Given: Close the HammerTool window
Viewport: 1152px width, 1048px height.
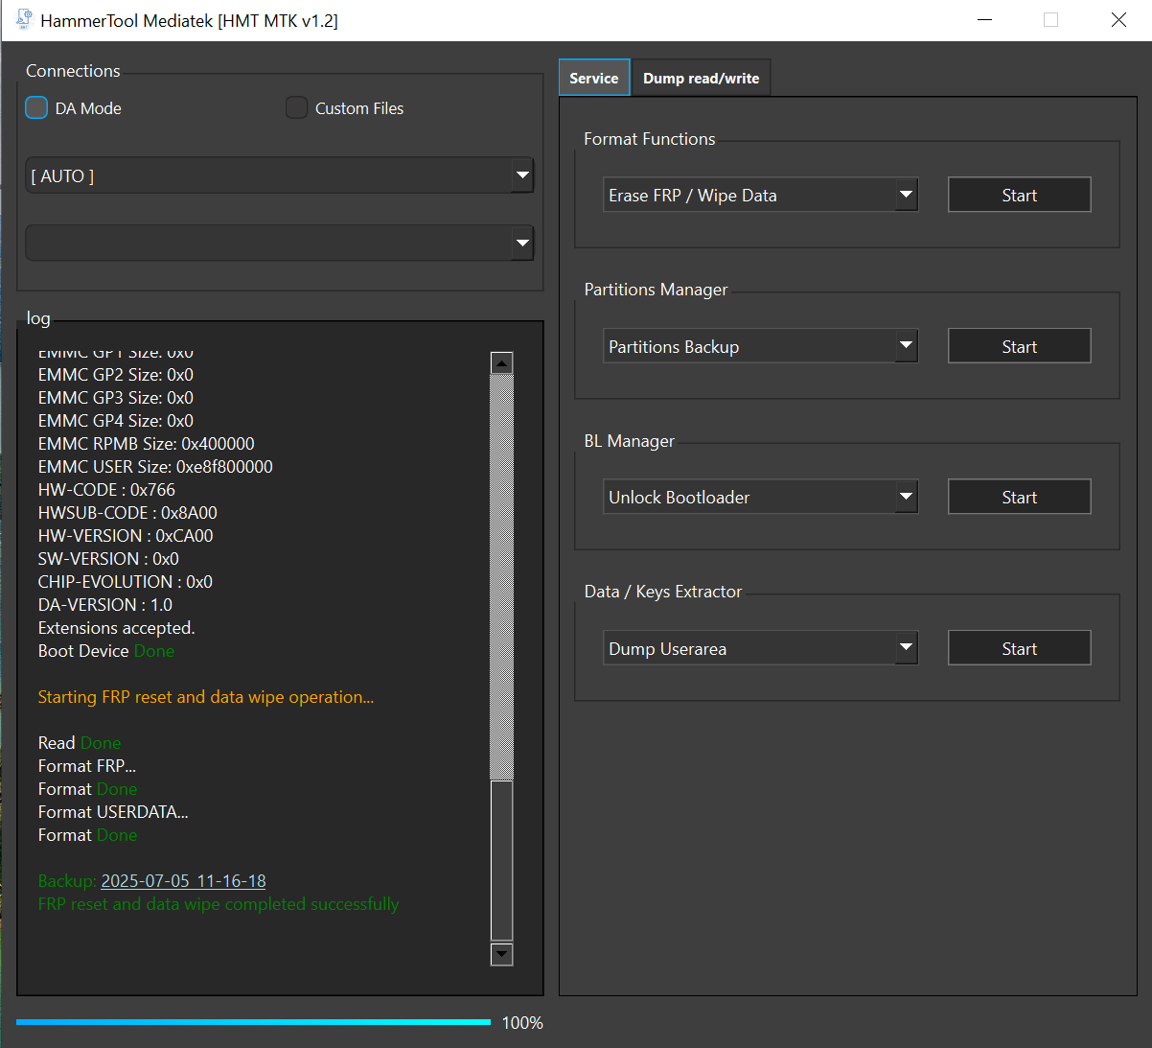Looking at the screenshot, I should (1118, 20).
